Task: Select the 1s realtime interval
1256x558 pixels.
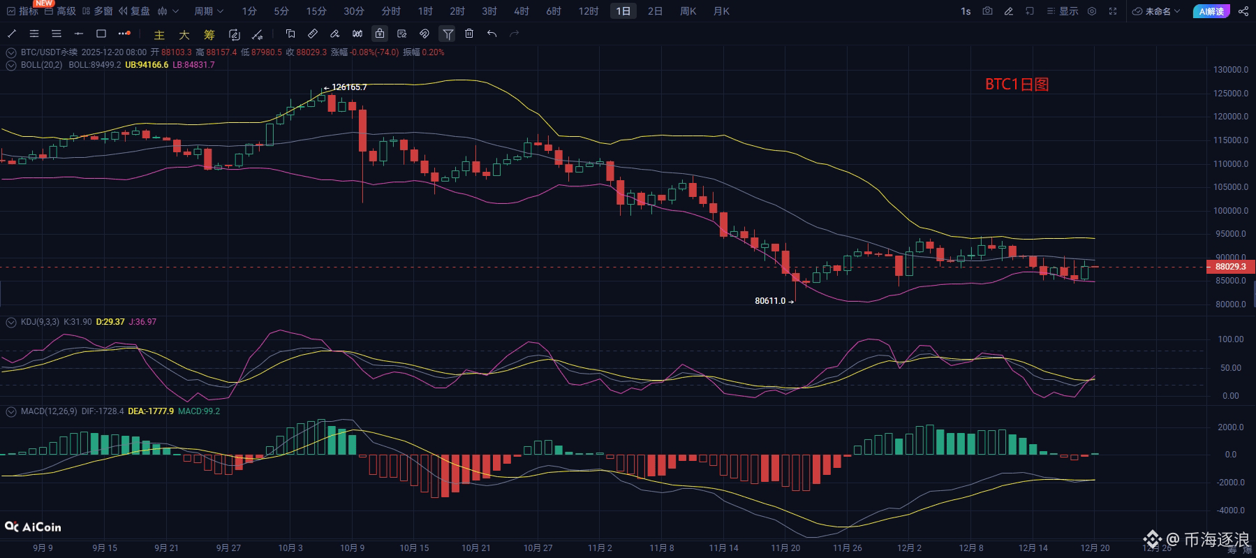Action: coord(966,11)
